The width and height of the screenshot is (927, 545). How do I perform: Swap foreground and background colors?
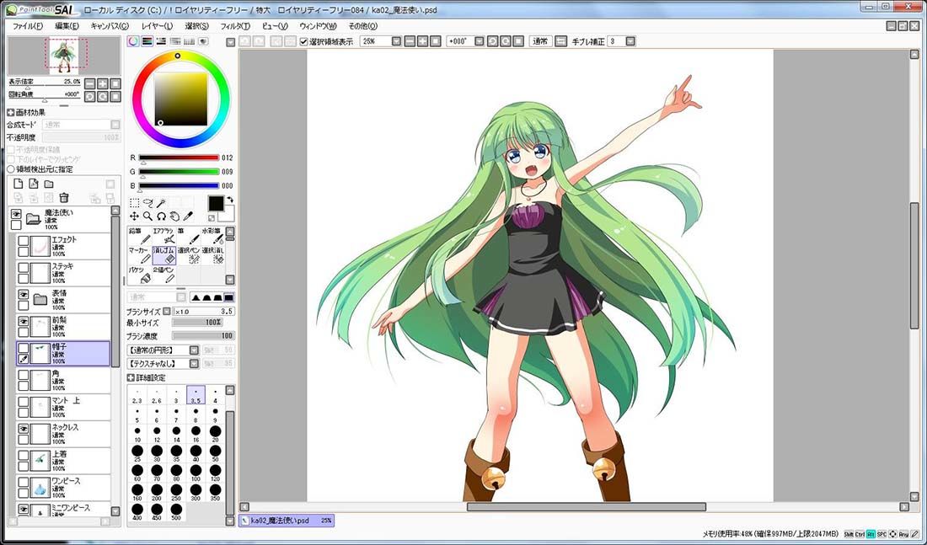click(x=230, y=200)
